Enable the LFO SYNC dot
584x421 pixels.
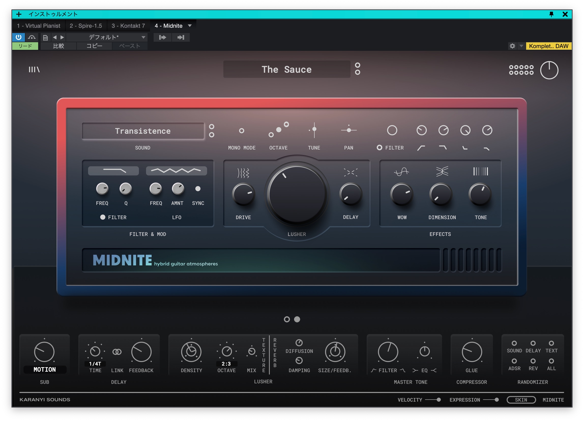click(x=198, y=189)
